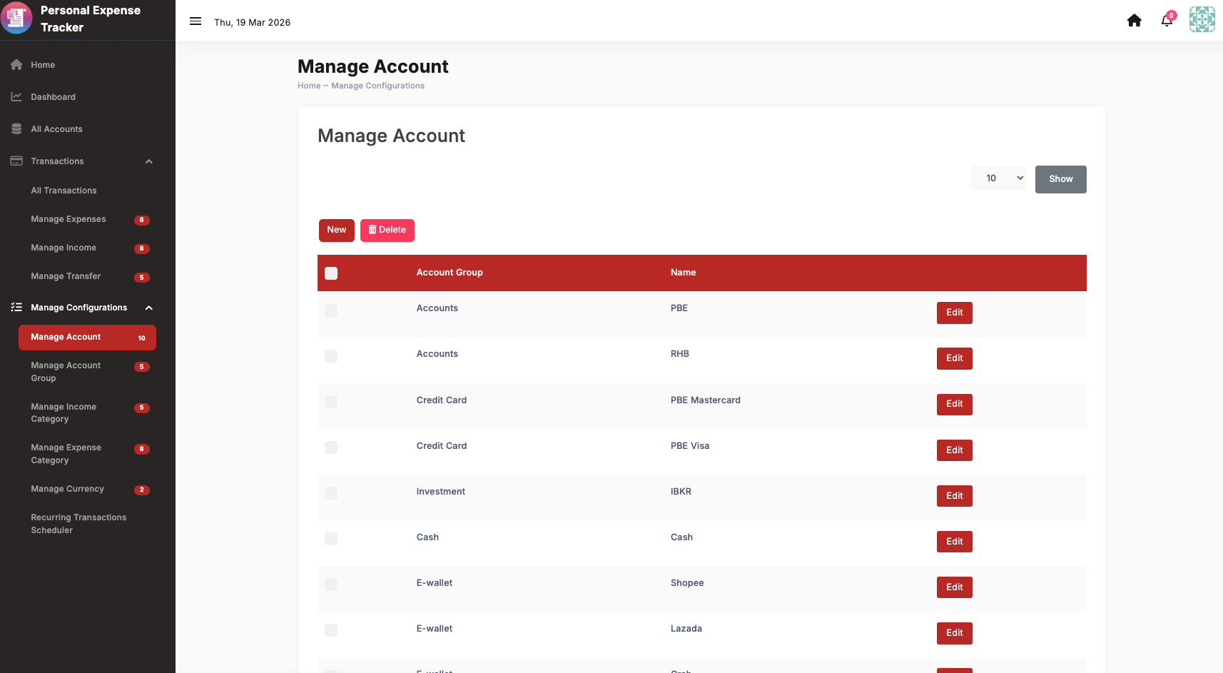Open Manage Expense Category in sidebar
Image resolution: width=1223 pixels, height=673 pixels.
pyautogui.click(x=66, y=454)
